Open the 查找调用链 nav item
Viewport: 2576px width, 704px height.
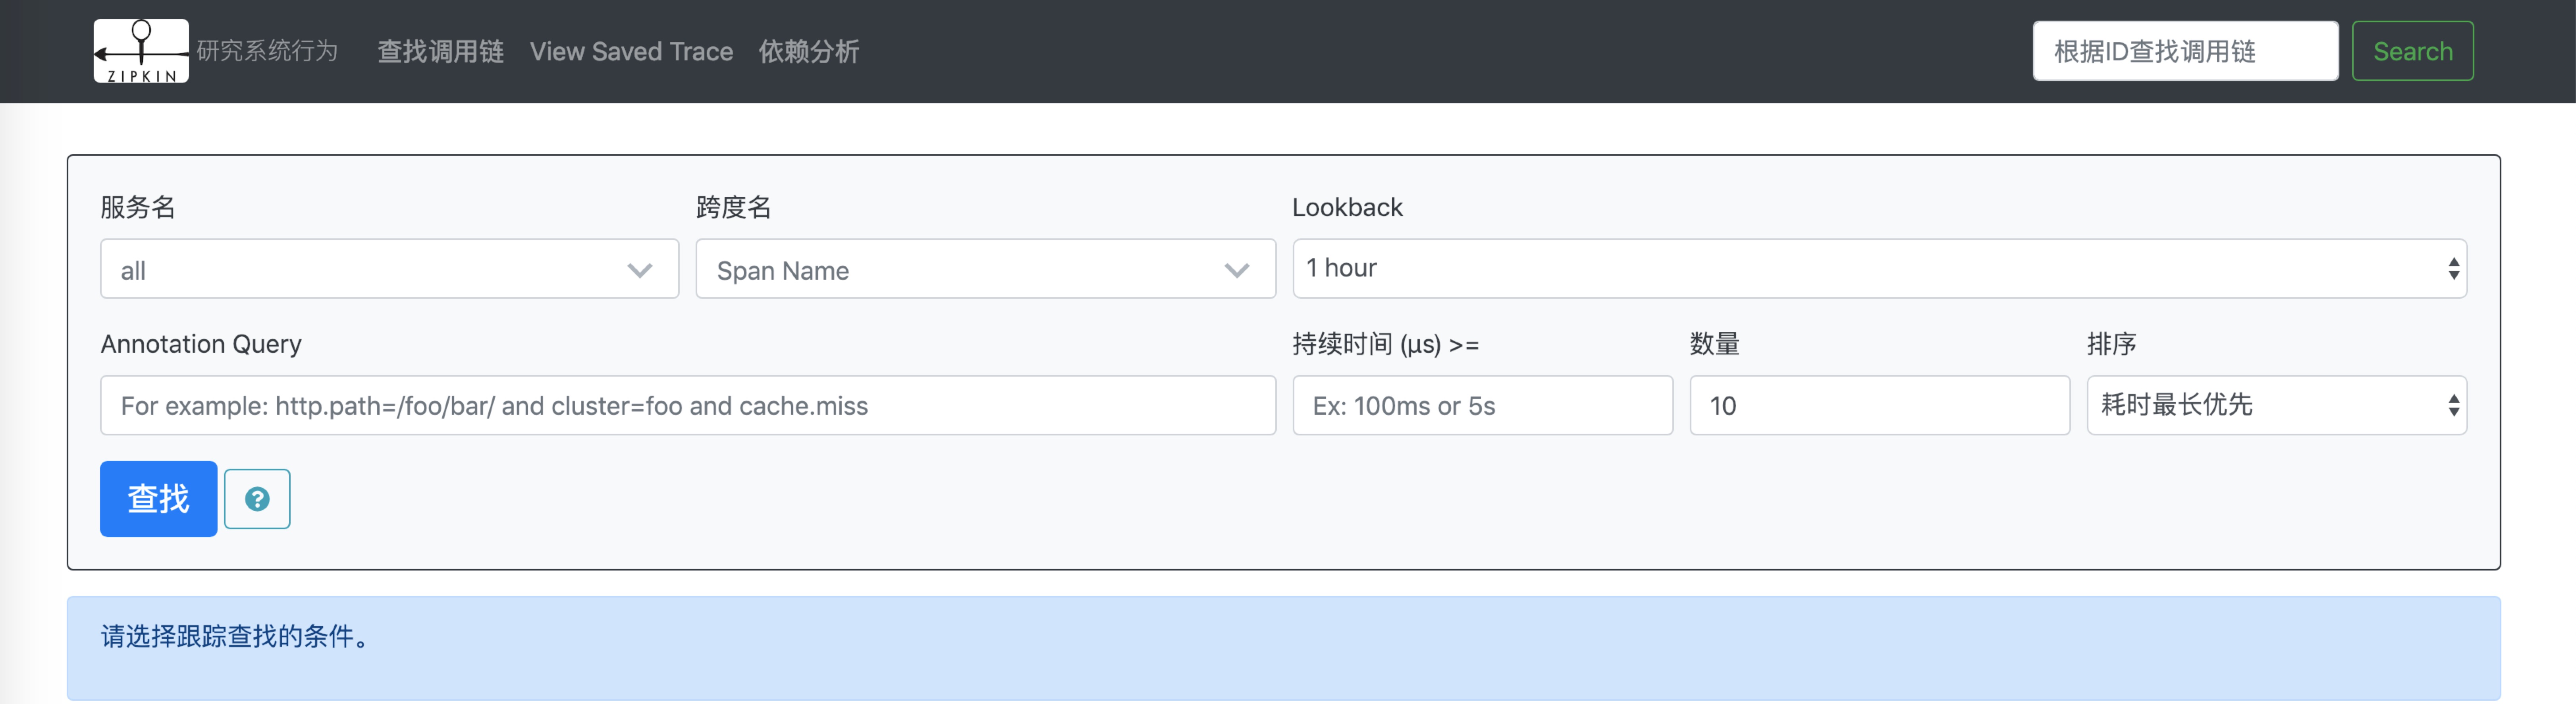coord(440,51)
